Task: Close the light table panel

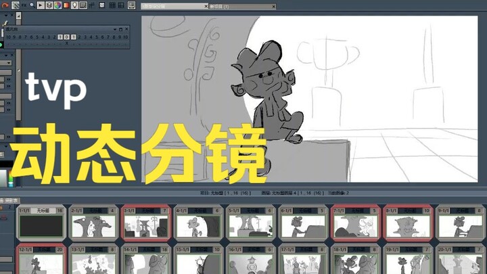Action: 126,29
